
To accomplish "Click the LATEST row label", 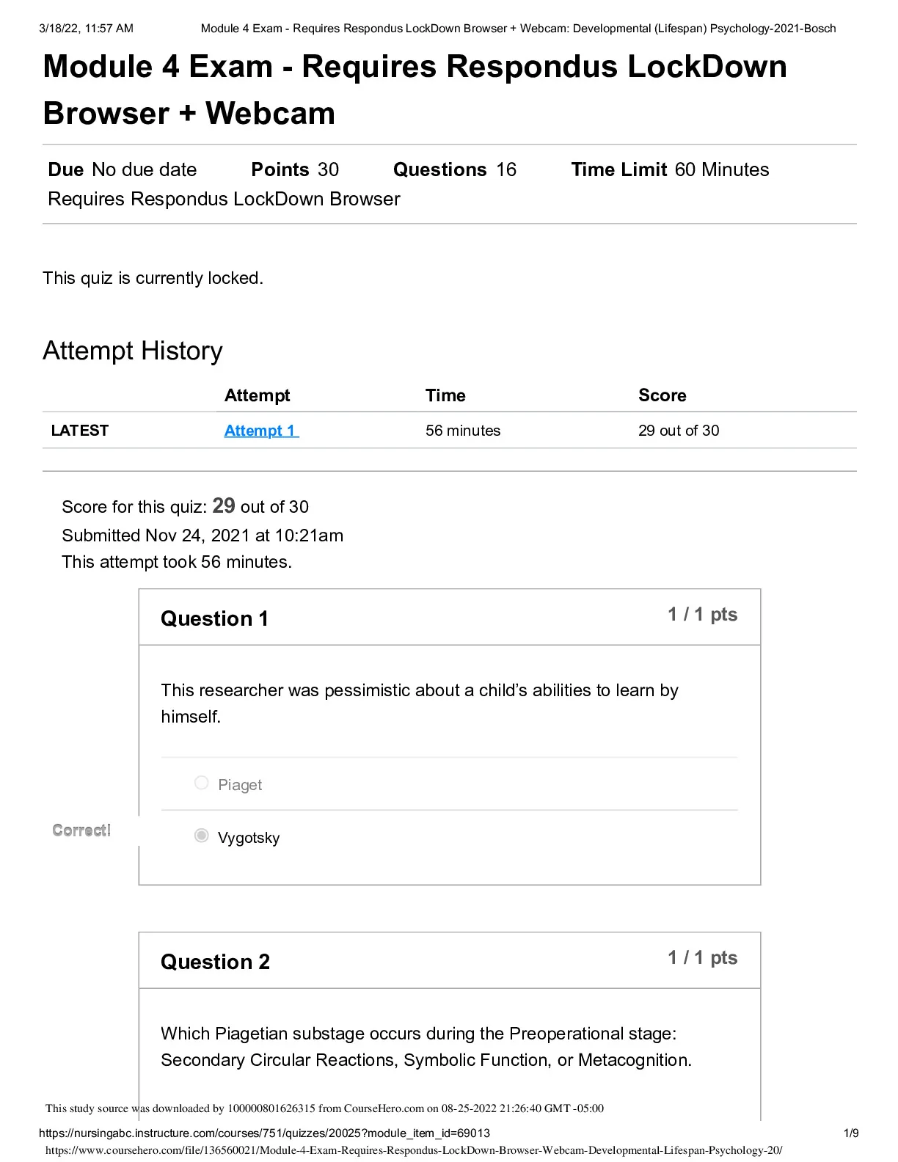I will point(80,431).
